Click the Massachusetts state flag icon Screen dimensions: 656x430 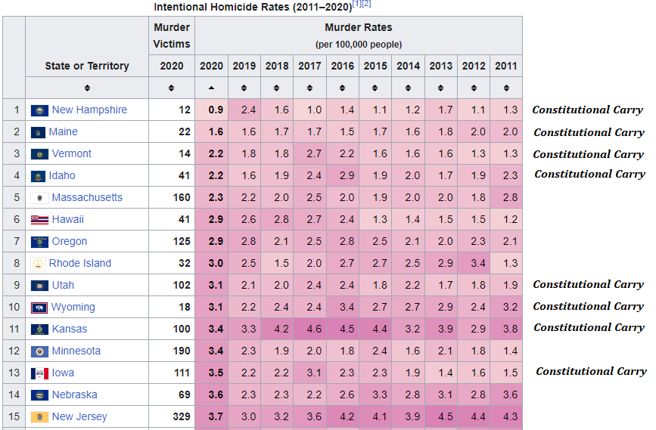pyautogui.click(x=39, y=198)
